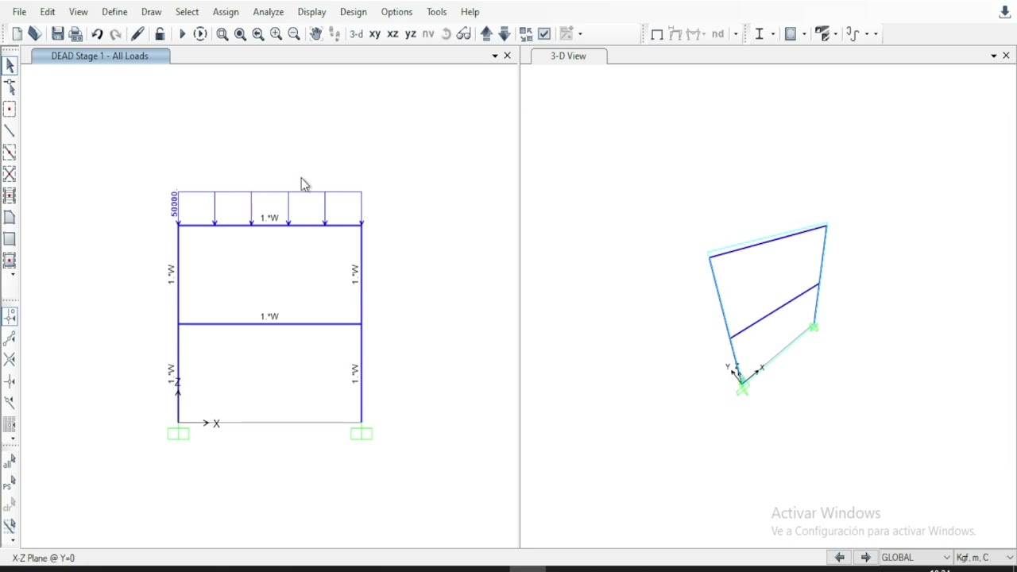The image size is (1017, 572).
Task: Click the download arrow icon at top right
Action: click(x=1004, y=12)
